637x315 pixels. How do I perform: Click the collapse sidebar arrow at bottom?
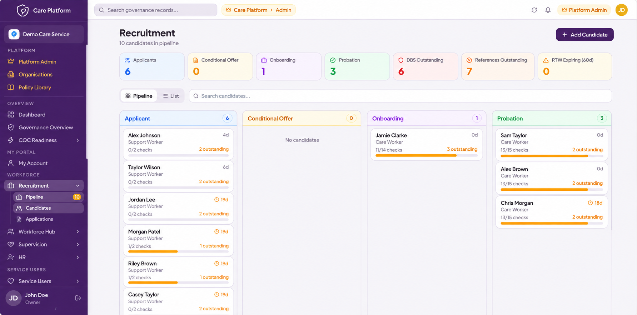55,309
